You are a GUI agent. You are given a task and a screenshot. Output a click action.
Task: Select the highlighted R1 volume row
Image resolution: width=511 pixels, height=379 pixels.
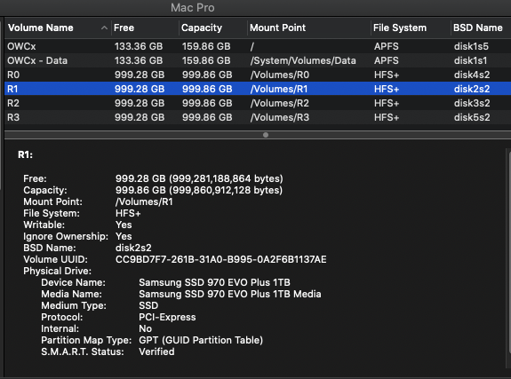point(258,89)
